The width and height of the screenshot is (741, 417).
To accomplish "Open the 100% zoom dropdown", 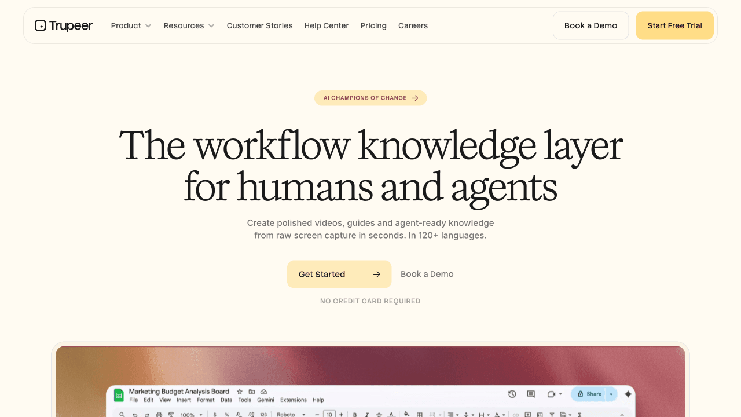I will pos(192,415).
